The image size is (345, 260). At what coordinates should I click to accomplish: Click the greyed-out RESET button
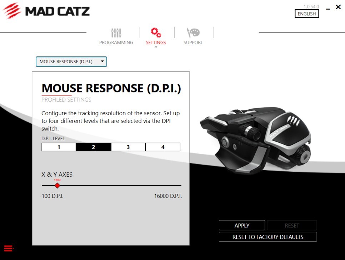pyautogui.click(x=292, y=225)
